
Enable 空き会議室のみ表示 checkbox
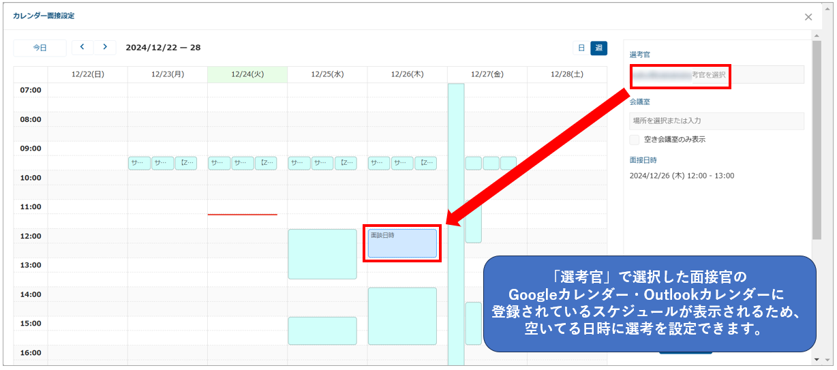(x=635, y=140)
